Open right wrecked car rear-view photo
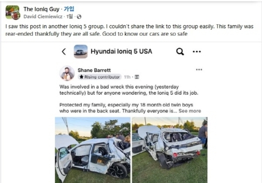 coord(170,150)
